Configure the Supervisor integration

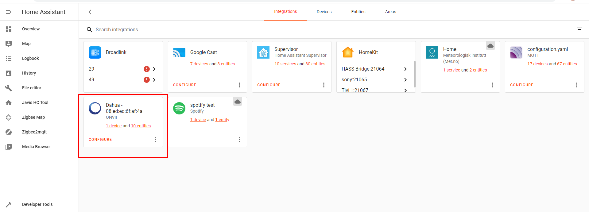click(269, 85)
